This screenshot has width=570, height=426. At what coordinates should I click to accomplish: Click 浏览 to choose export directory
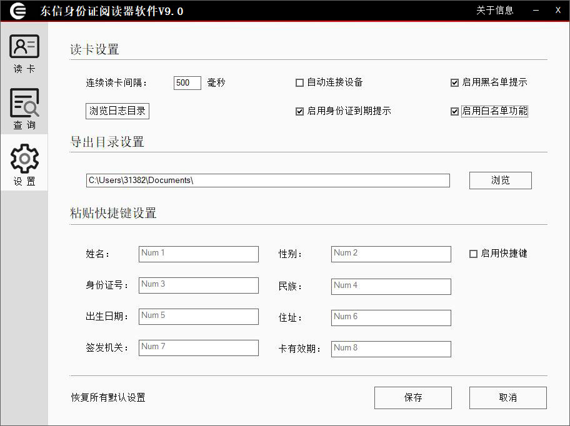coord(500,180)
